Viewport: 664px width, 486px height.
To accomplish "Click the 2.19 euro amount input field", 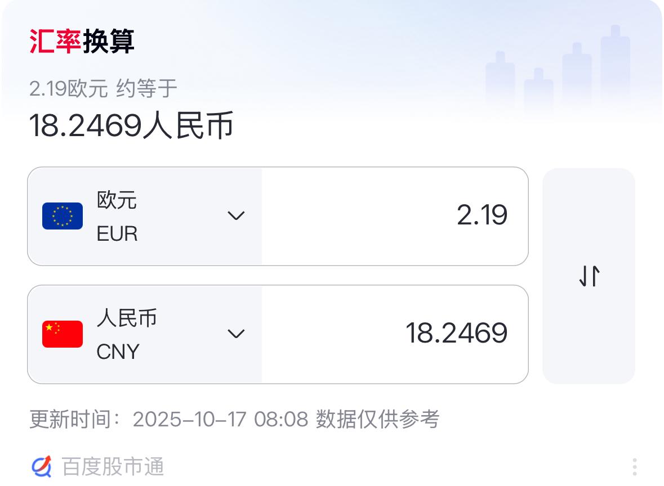I will pos(394,216).
